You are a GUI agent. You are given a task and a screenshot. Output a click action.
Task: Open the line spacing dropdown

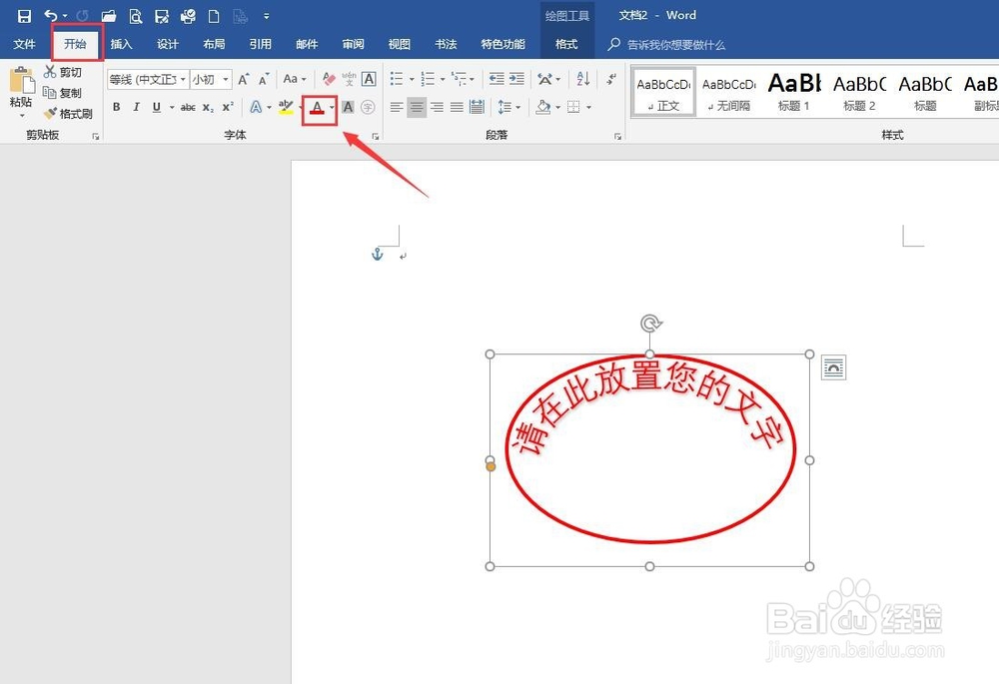[x=517, y=109]
